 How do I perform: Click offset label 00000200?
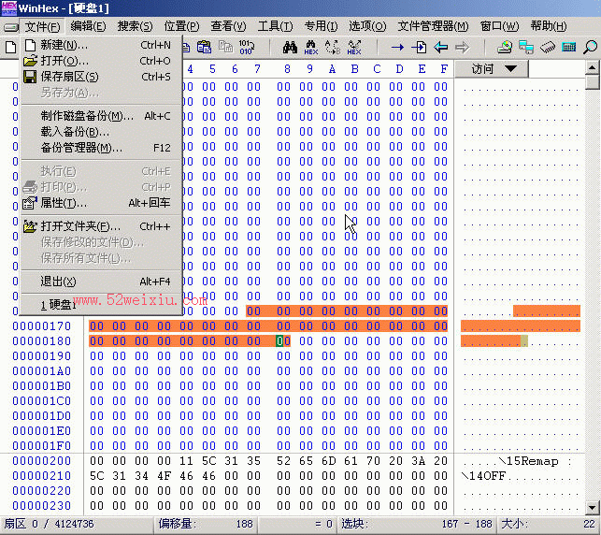click(42, 460)
